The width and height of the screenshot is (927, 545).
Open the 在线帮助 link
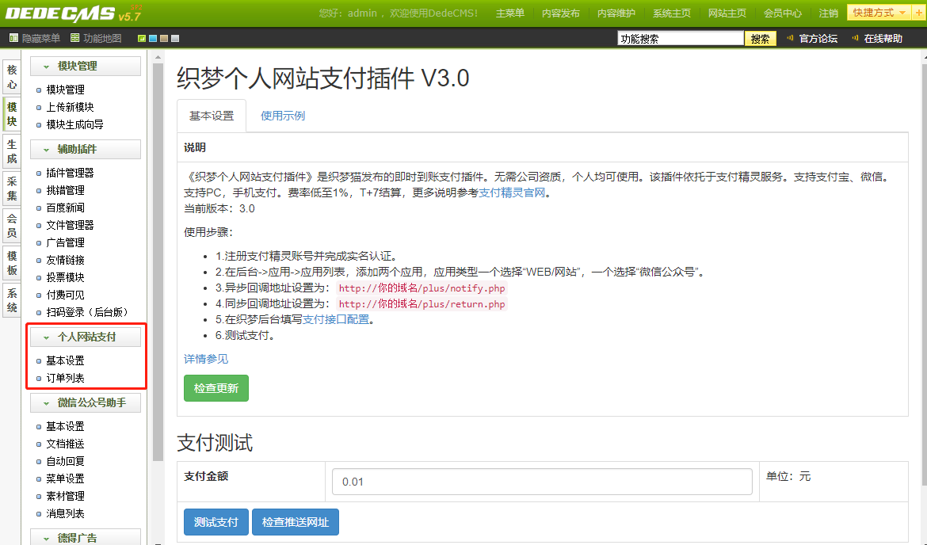883,39
